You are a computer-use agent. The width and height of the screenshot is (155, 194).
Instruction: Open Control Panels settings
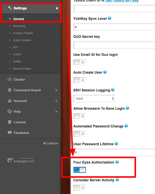click(x=23, y=33)
